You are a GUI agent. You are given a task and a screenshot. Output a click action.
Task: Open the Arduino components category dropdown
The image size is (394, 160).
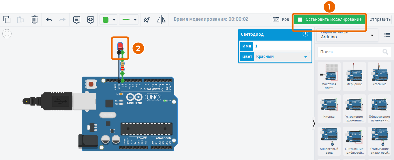click(347, 35)
